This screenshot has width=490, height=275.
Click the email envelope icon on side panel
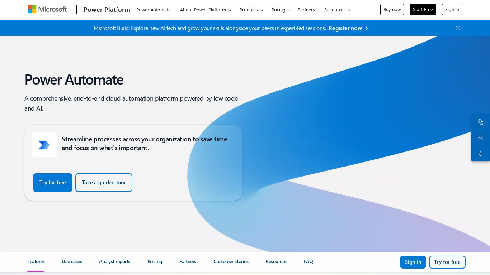pos(480,138)
